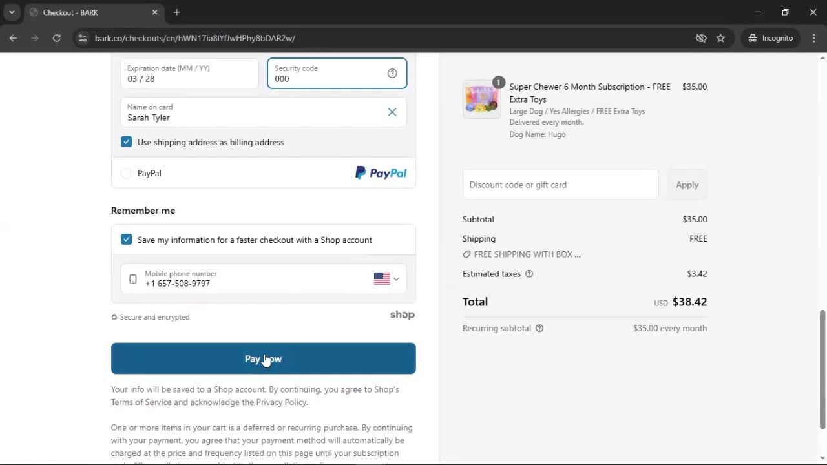Click the secure and encrypted lock icon
This screenshot has width=827, height=465.
114,317
